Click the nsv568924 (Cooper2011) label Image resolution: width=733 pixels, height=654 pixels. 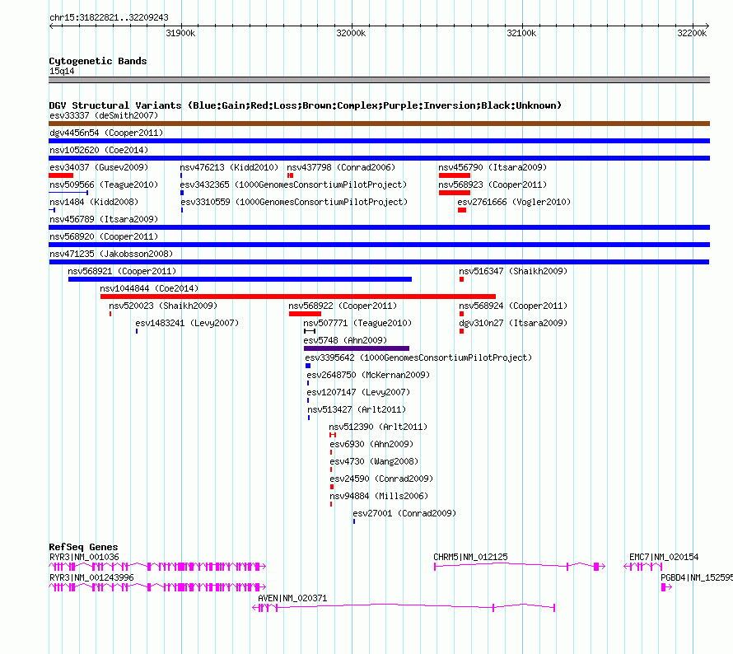[513, 306]
